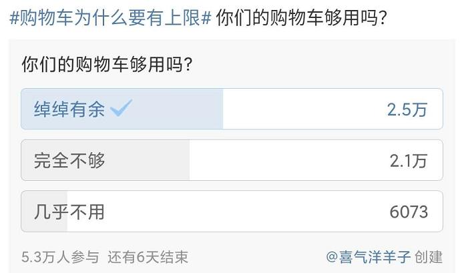Screen dimensions: 464x273
Task: Click the 2.1万 vote count
Action: click(409, 161)
